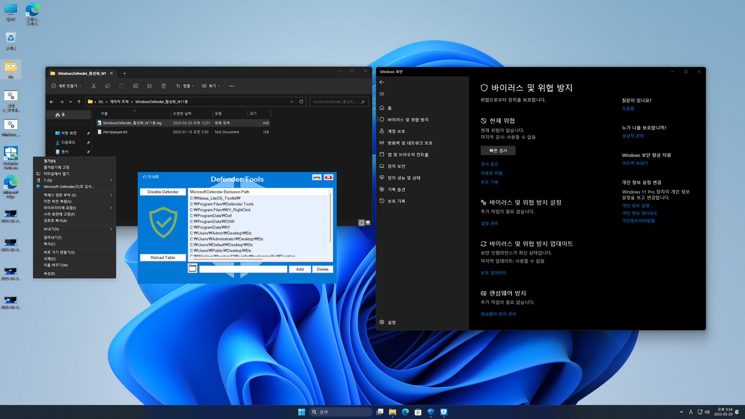Click Explorer search box
This screenshot has width=745, height=419.
point(339,102)
